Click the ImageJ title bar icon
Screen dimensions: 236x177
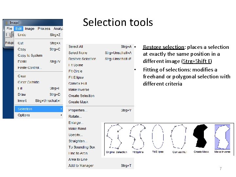(x=7, y=23)
